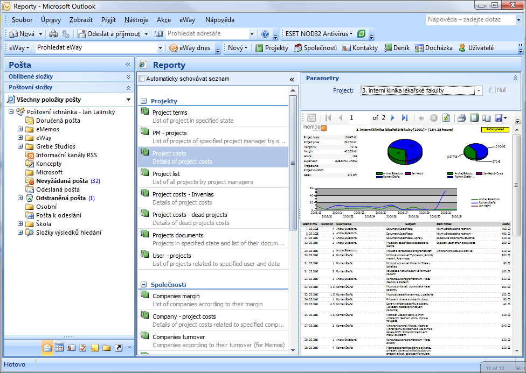526x373 pixels.
Task: Refresh the report with the green arrows icon
Action: (446, 118)
